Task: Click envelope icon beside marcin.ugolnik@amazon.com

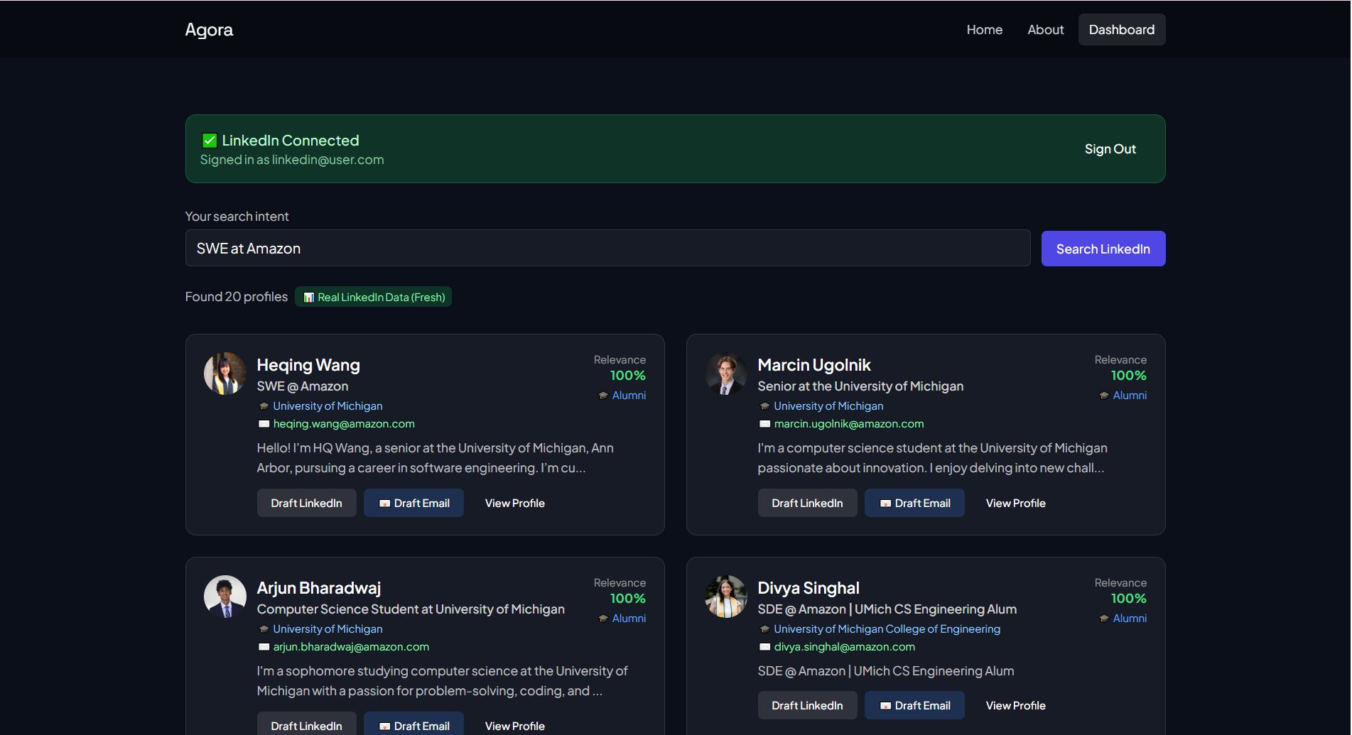Action: (x=764, y=424)
